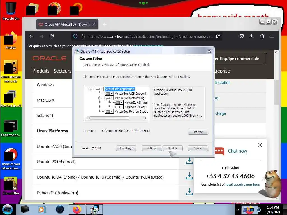Click the Oracle logo
This screenshot has height=215, width=287.
[49, 58]
